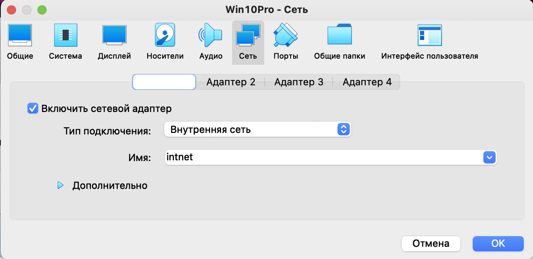This screenshot has height=259, width=533.
Task: Confirm settings with OK button
Action: (x=498, y=243)
